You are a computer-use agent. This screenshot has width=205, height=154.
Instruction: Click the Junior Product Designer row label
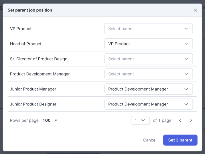point(33,104)
